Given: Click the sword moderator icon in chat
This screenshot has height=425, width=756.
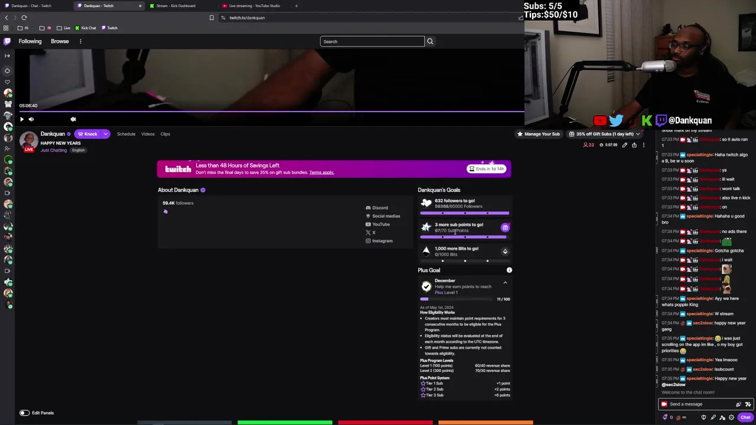Looking at the screenshot, I should click(x=713, y=417).
